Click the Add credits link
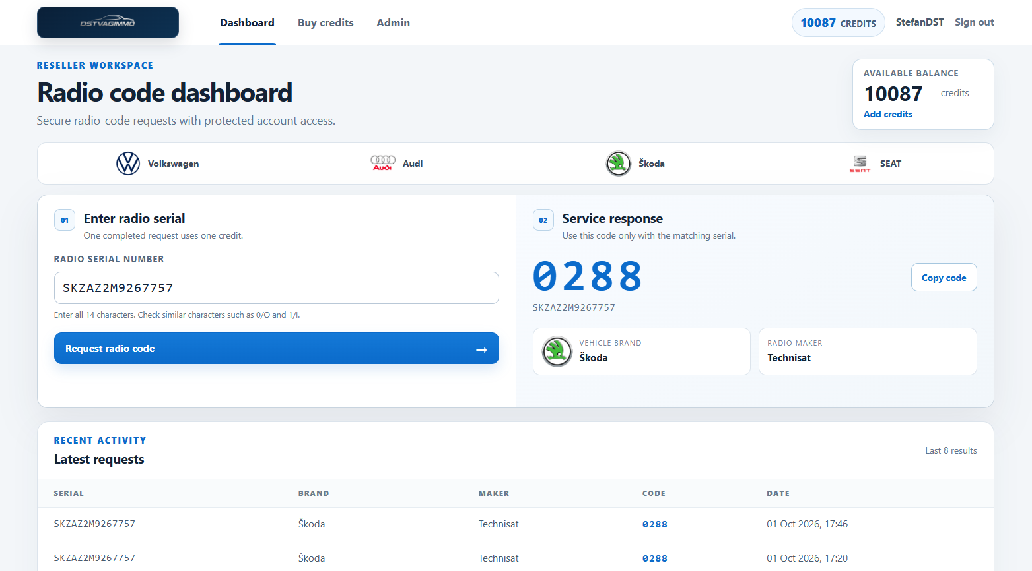The height and width of the screenshot is (571, 1032). [x=888, y=114]
